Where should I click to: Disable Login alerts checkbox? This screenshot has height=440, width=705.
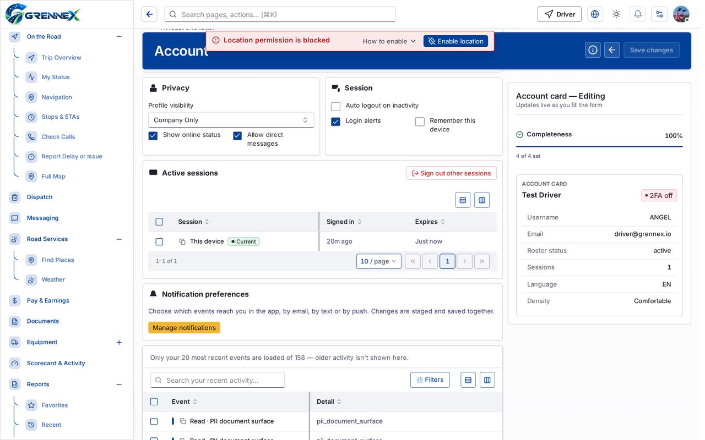tap(335, 122)
